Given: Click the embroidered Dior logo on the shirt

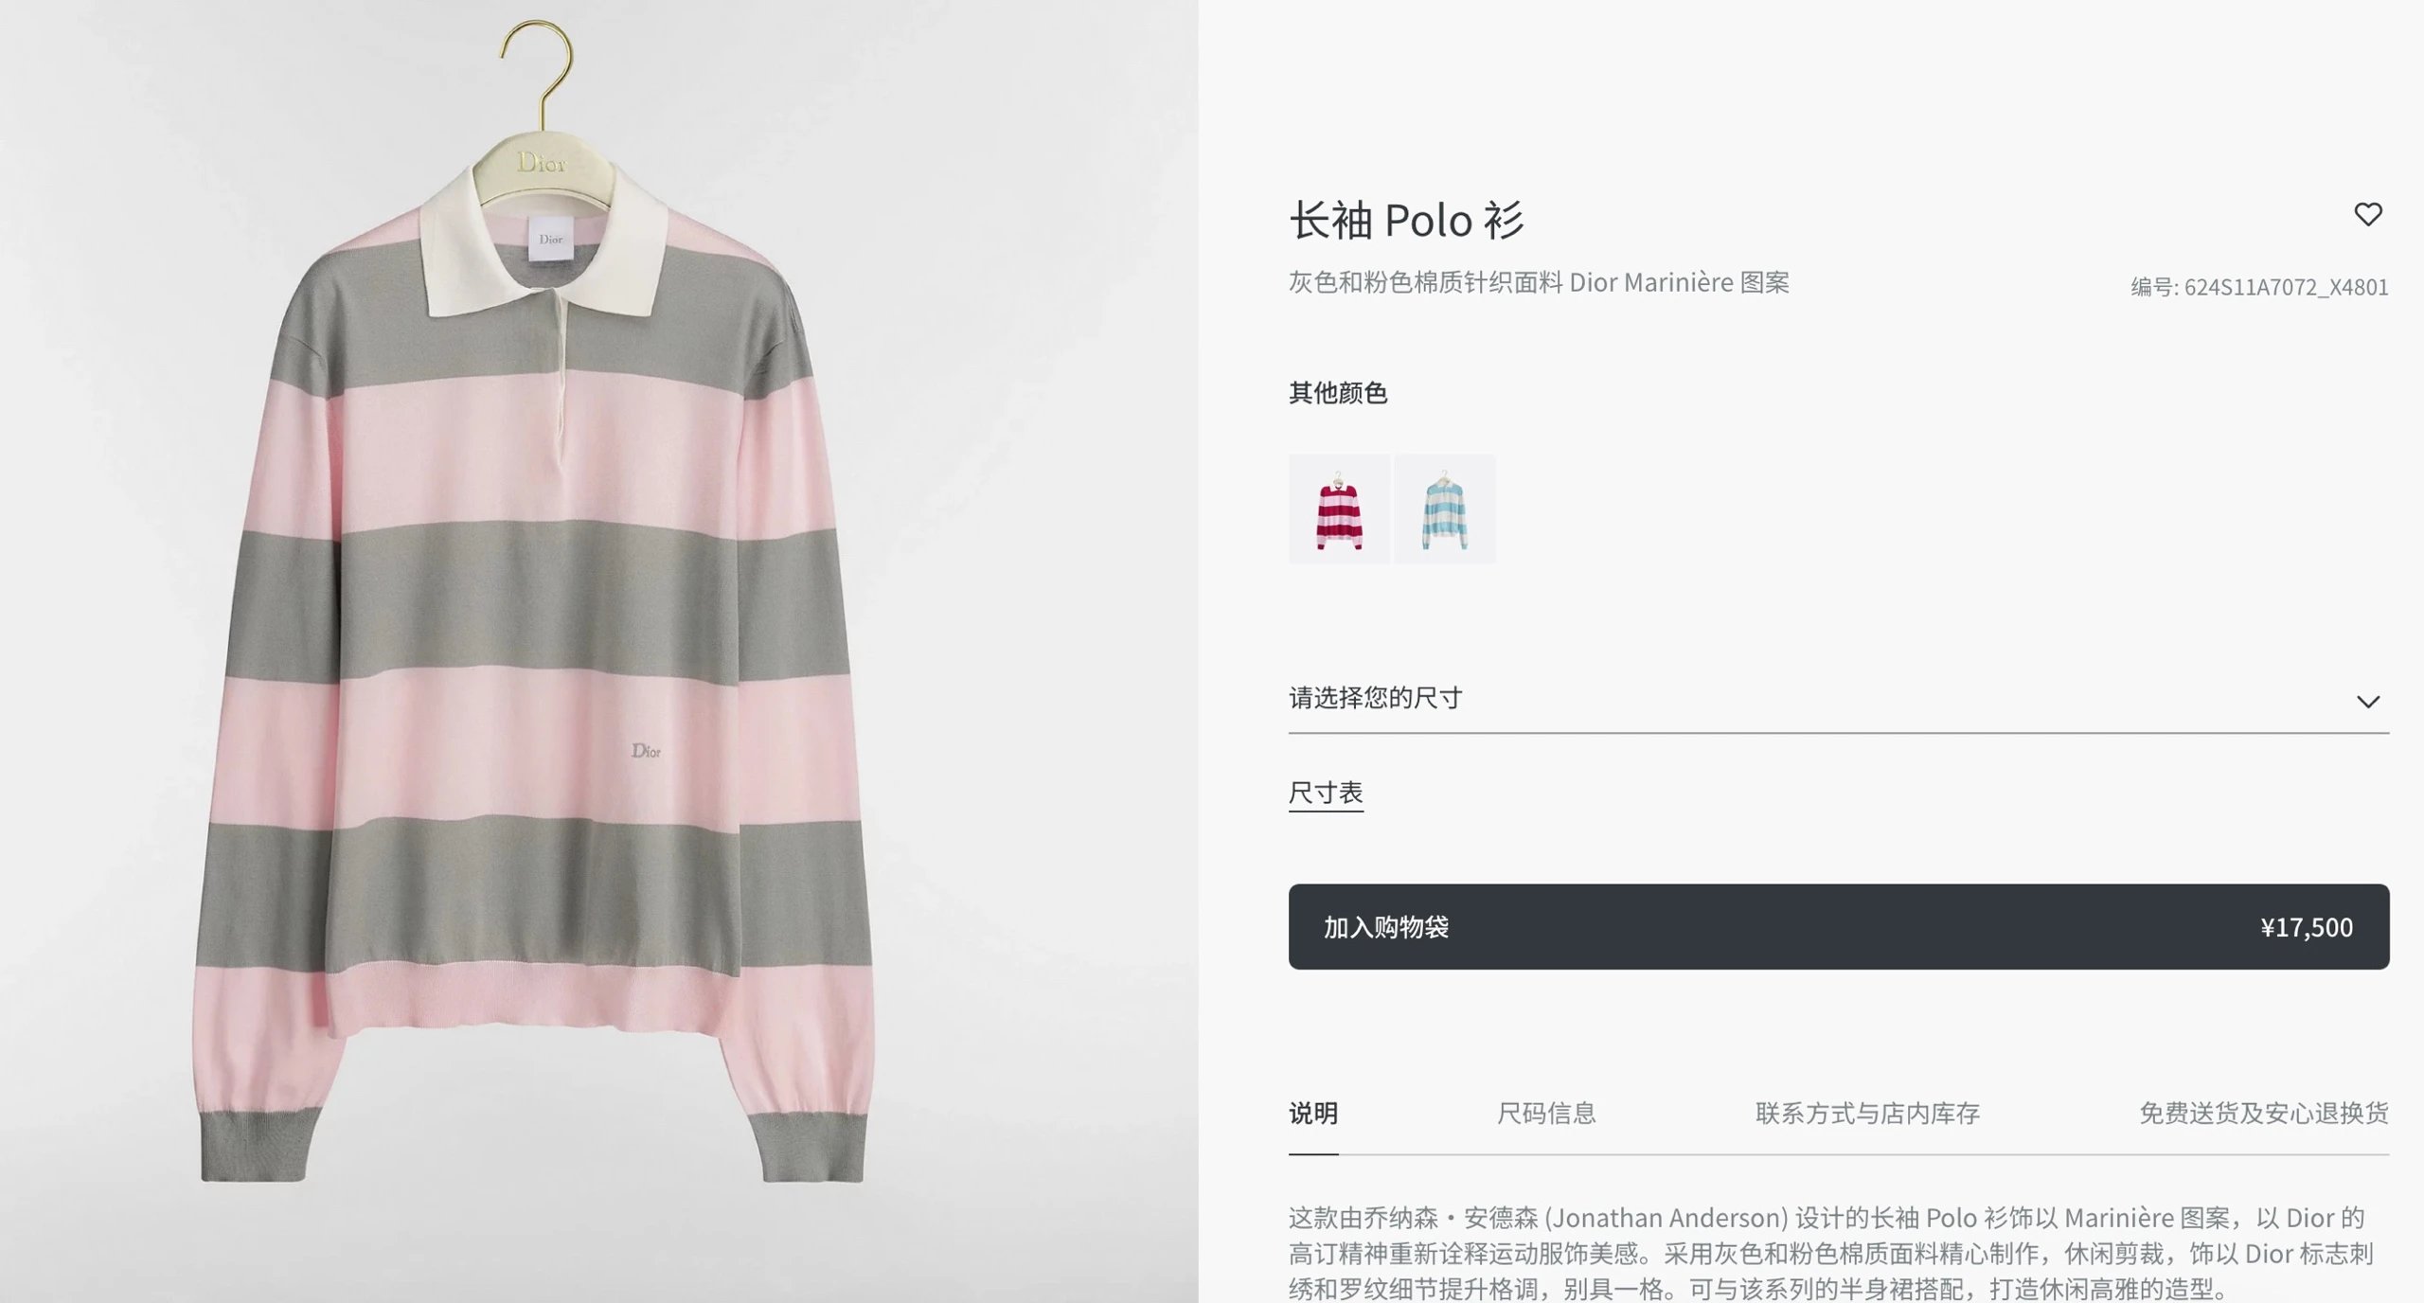Looking at the screenshot, I should [x=646, y=751].
